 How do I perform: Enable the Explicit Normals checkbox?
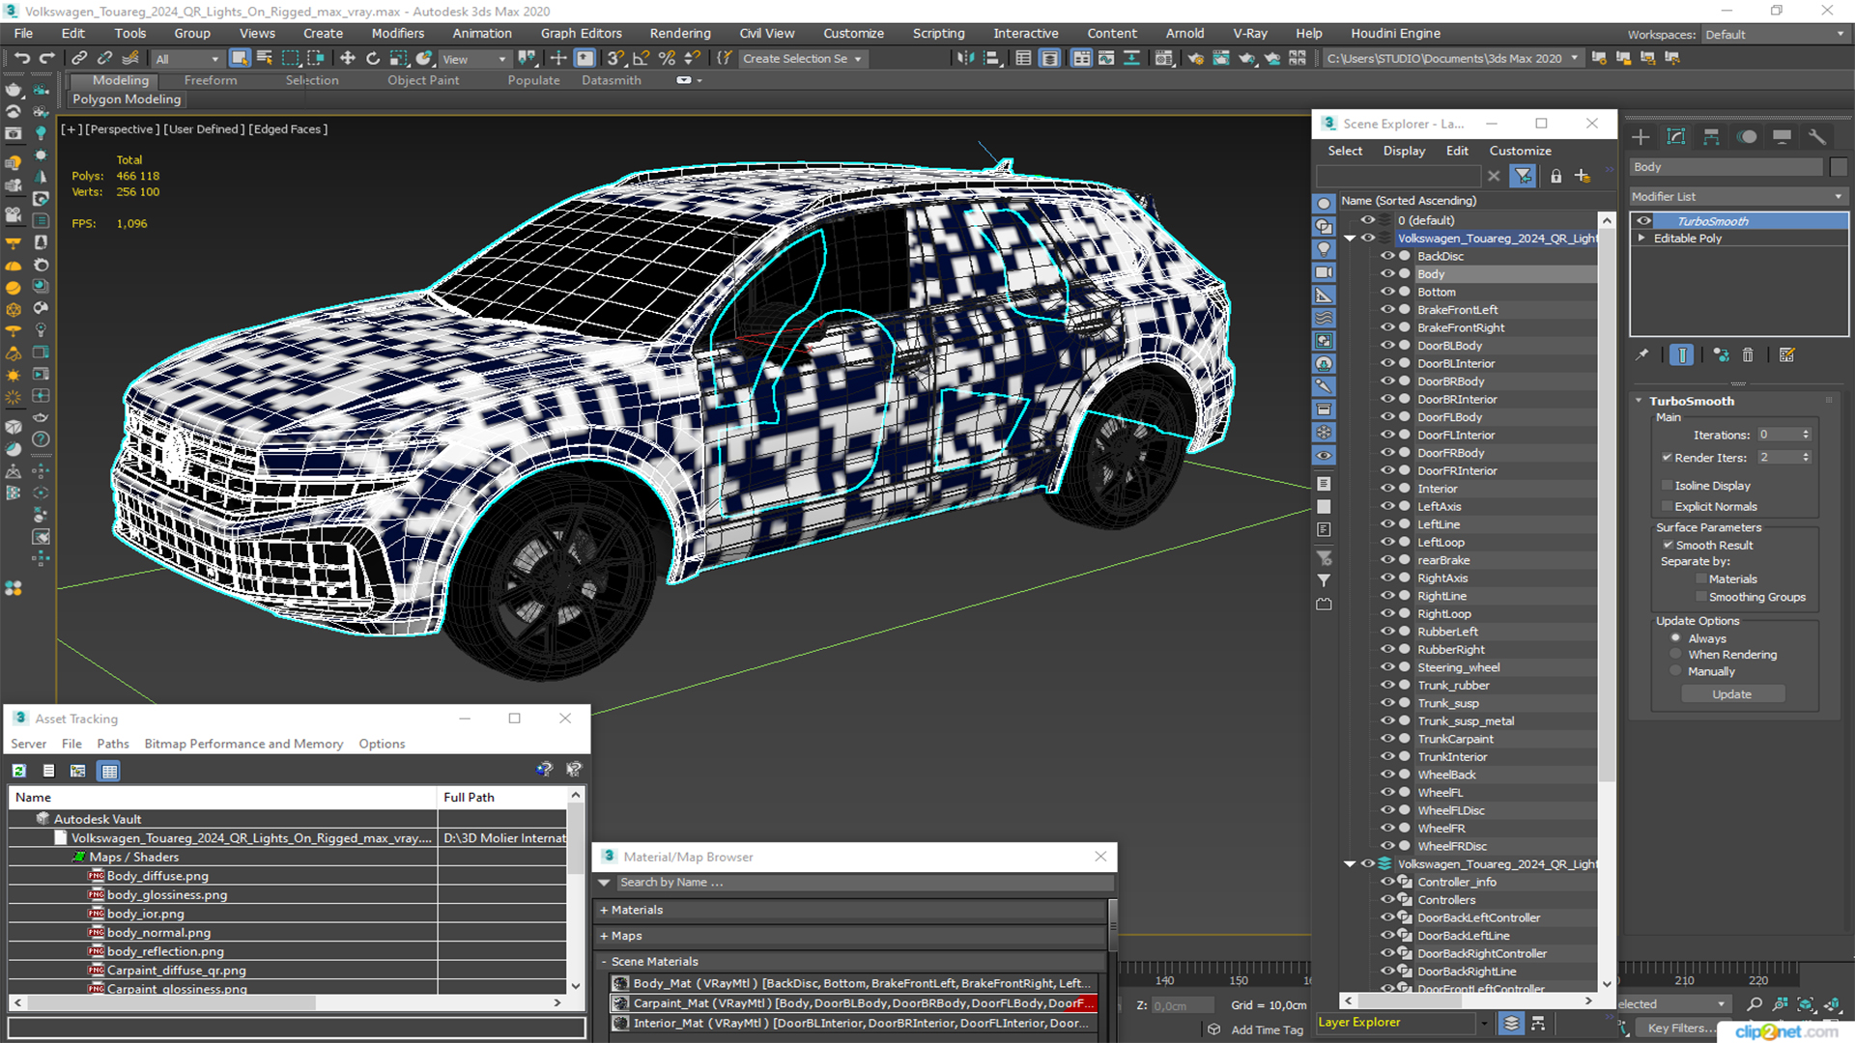coord(1668,507)
